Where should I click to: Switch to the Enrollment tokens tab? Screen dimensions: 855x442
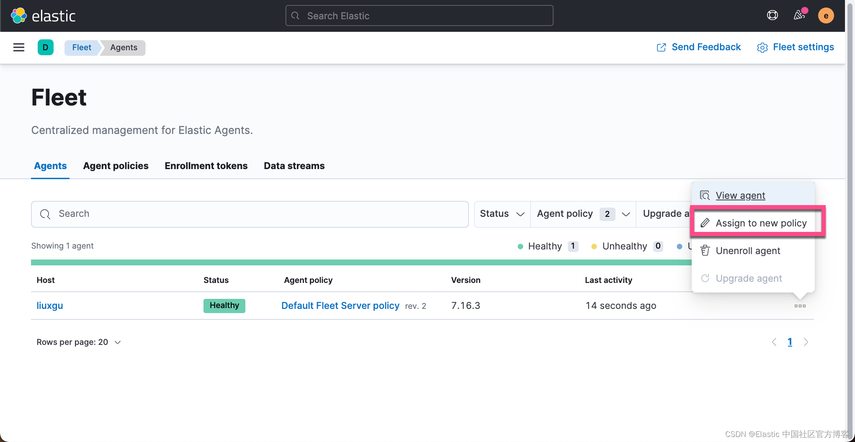206,166
